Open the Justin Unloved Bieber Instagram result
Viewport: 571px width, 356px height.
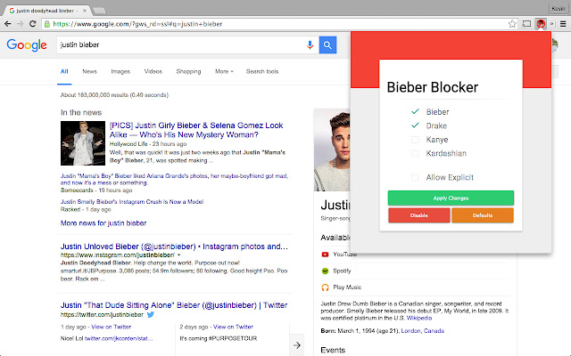click(x=174, y=247)
